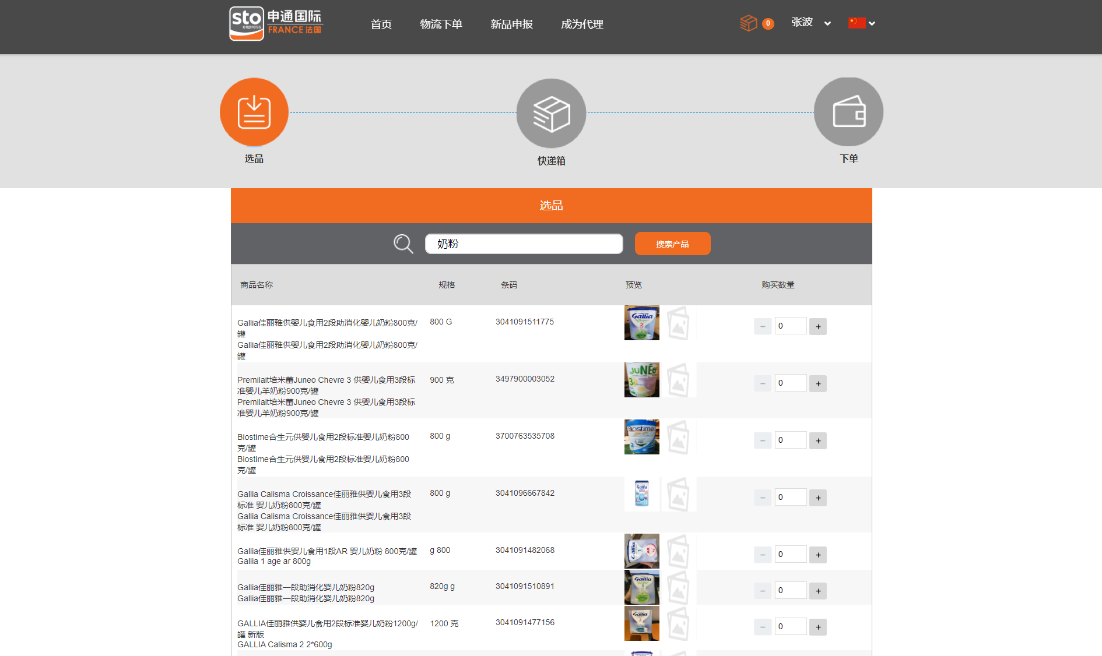Viewport: 1102px width, 656px height.
Task: Click quantity field for Gallia 1 age ar
Action: (790, 555)
